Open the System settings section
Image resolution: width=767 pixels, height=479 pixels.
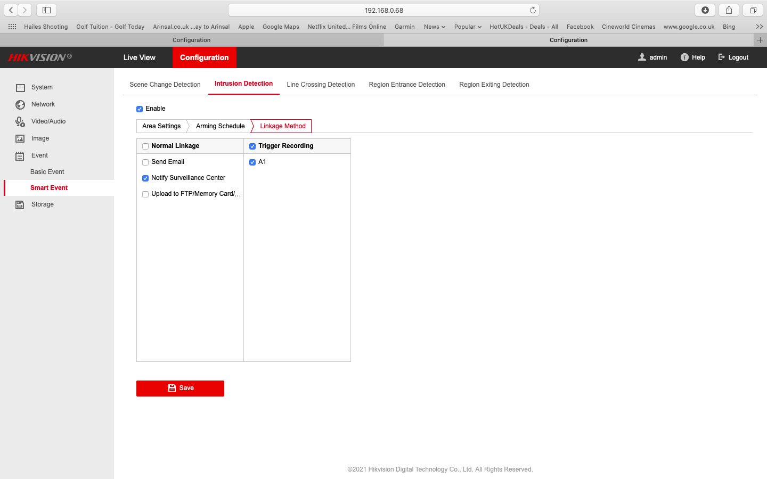(42, 87)
